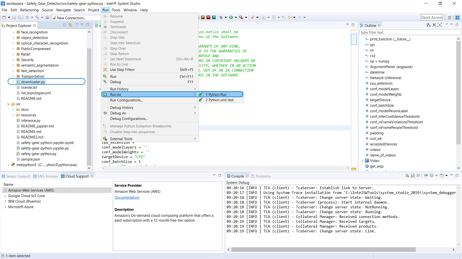Screen dimensions: 462x259
Task: Collapse the src folder
Action: (x=8, y=104)
